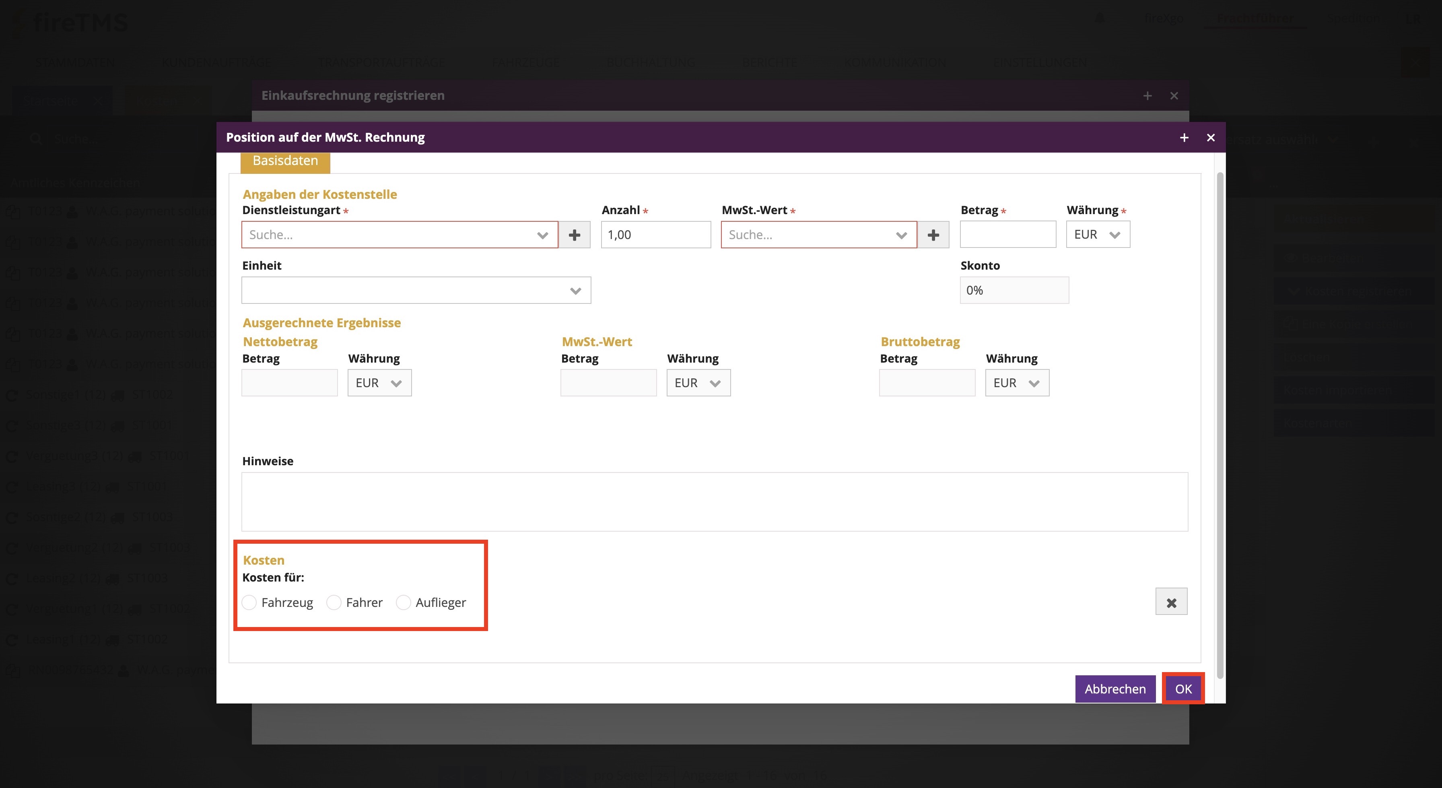Select the Fahrer radio button
Screen dimensions: 1442x788
(334, 602)
